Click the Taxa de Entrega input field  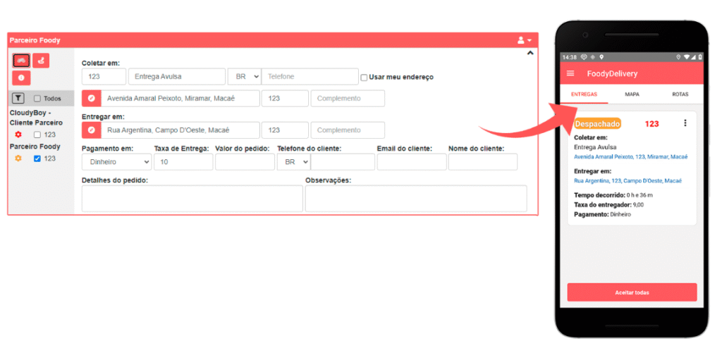(183, 162)
